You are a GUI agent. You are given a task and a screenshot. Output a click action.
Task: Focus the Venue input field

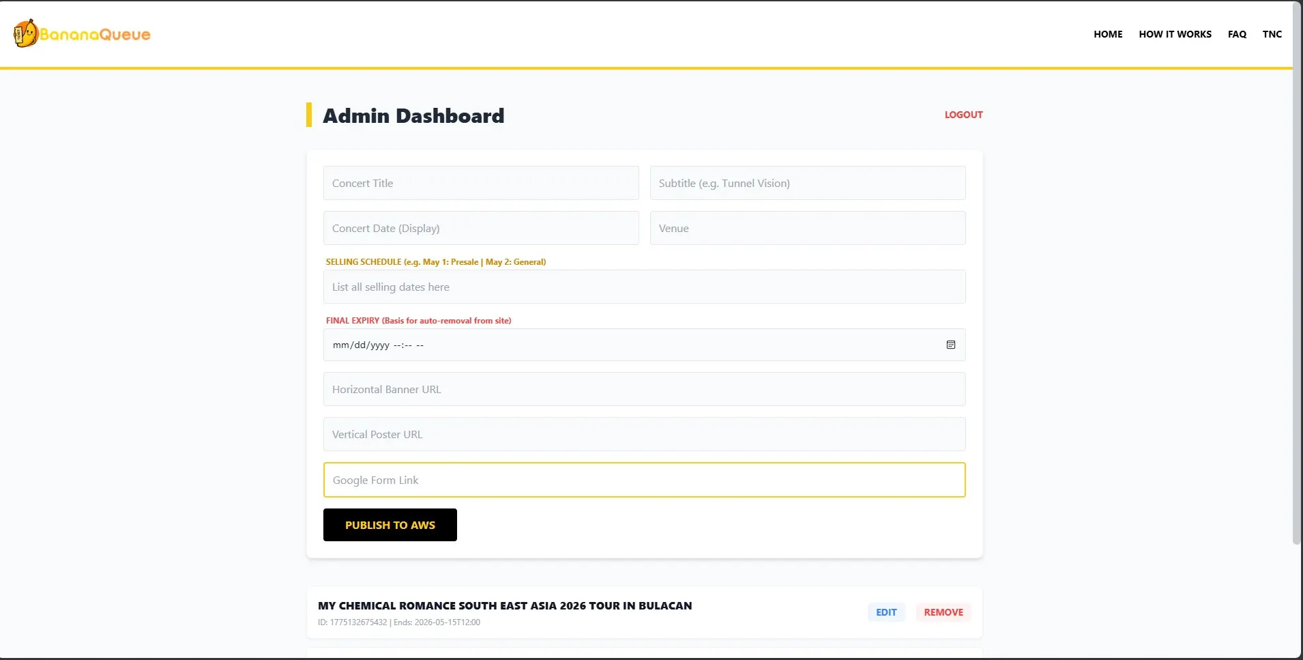(808, 228)
